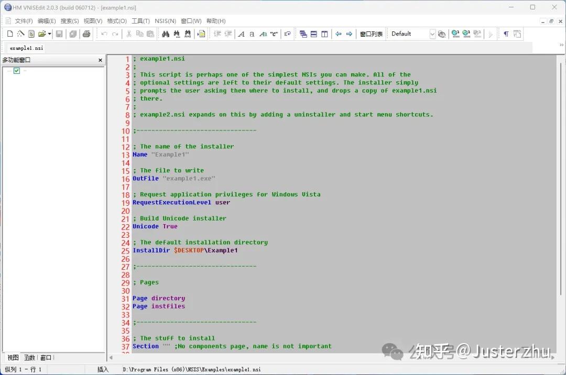Open the 窗口(W) menu

191,21
